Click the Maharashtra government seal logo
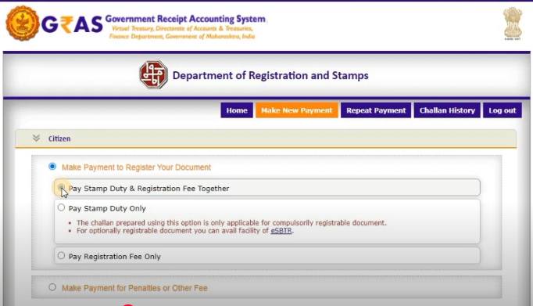This screenshot has height=306, width=533. point(23,23)
